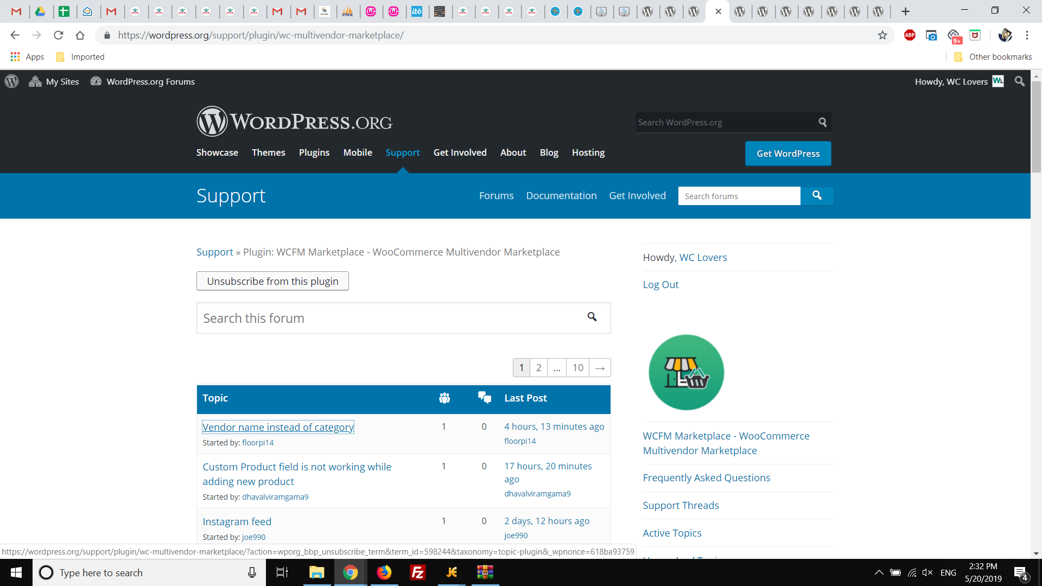The image size is (1042, 586).
Task: Open Plugins in the main navigation
Action: pyautogui.click(x=314, y=152)
